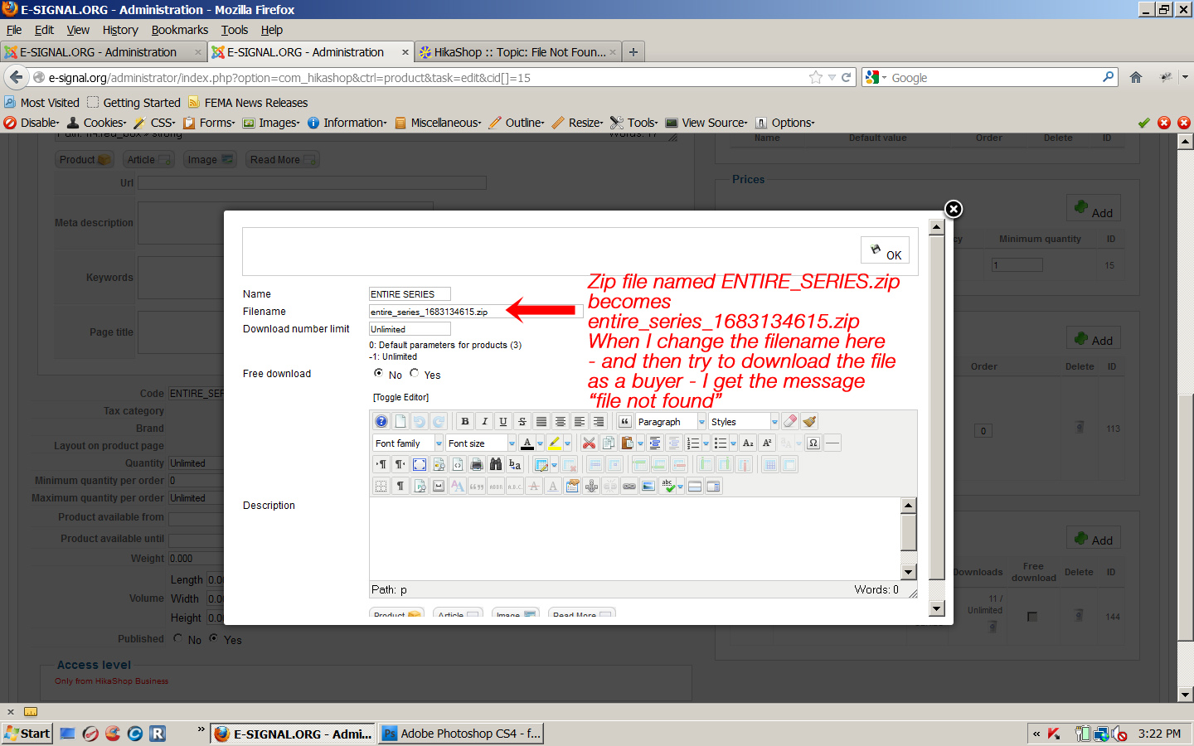Click the Subscript icon

click(x=748, y=443)
